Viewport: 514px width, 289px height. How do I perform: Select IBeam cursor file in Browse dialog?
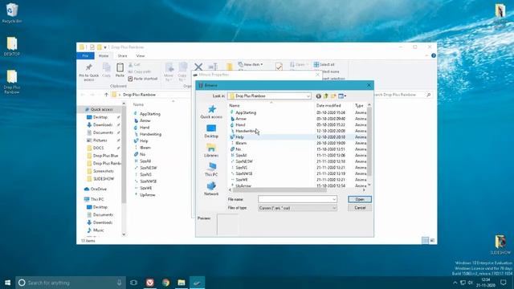pyautogui.click(x=241, y=143)
